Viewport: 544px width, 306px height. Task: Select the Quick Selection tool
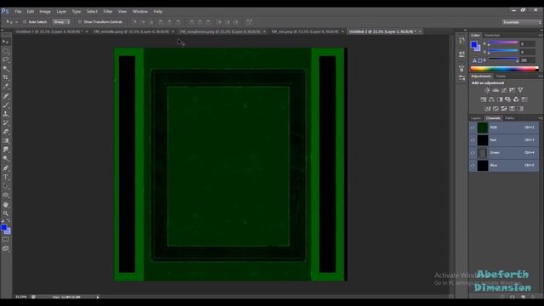tap(6, 69)
